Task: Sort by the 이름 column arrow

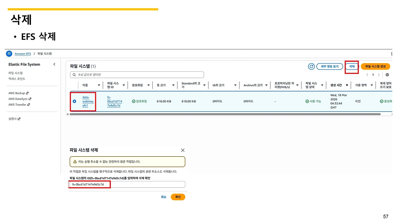Action: click(x=99, y=85)
